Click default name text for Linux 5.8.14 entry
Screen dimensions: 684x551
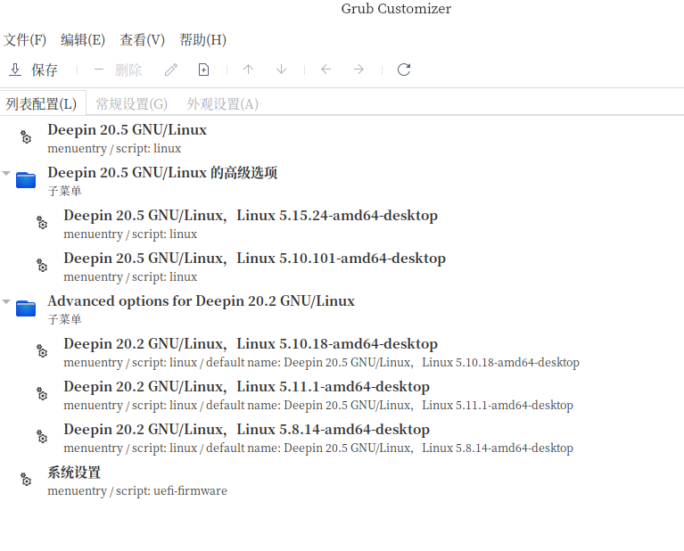[x=390, y=448]
